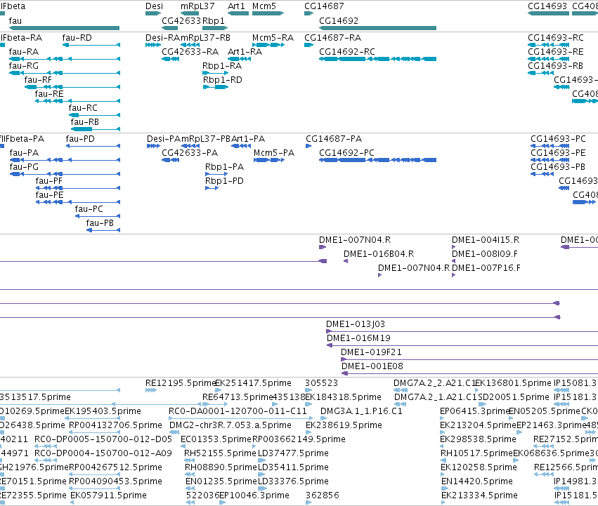Click the CG14693-RC transcript
This screenshot has width=598, height=506.
tap(548, 45)
